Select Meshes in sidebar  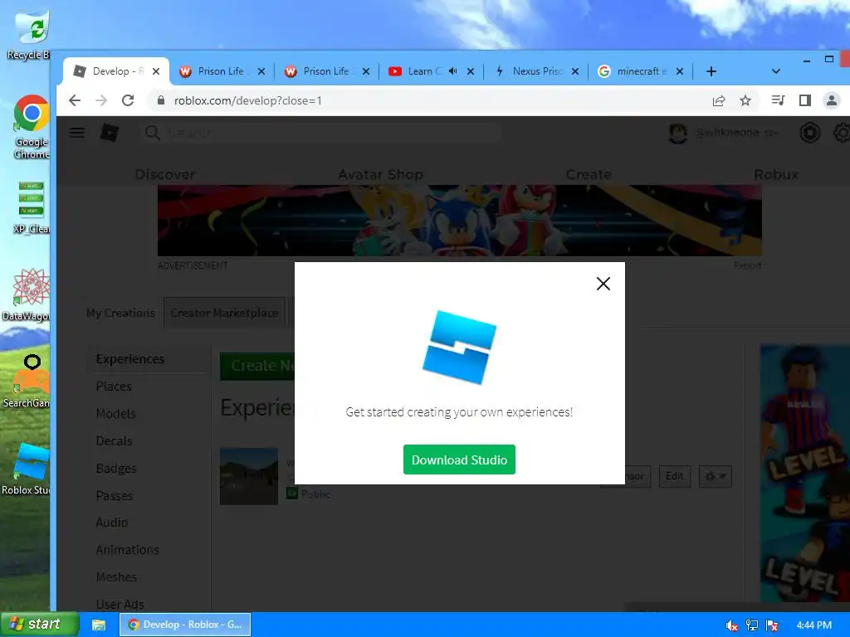[116, 577]
